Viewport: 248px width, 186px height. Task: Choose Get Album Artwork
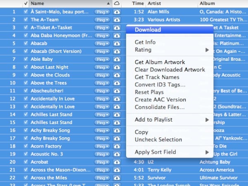(170, 62)
